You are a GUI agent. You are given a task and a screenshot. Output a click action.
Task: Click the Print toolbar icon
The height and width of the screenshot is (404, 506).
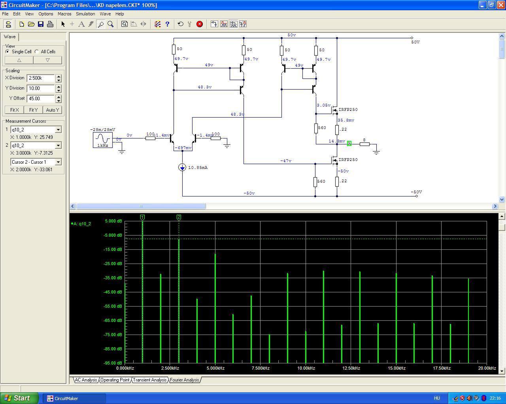point(50,24)
